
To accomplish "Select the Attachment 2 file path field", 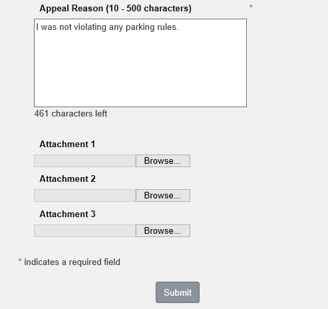I will 85,195.
